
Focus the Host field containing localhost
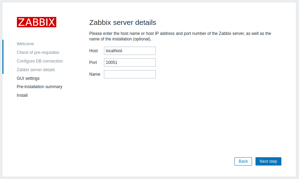point(130,51)
